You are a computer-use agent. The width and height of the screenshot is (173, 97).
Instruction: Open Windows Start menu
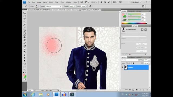tap(25, 95)
